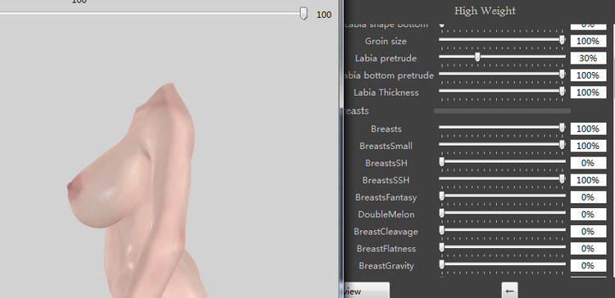Click the Preview button
This screenshot has height=298, width=615.
(367, 291)
